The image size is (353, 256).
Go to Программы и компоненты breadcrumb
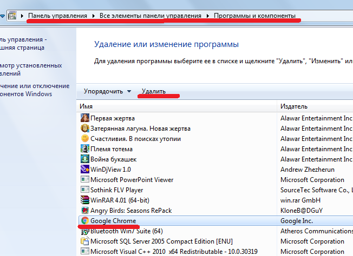(255, 16)
